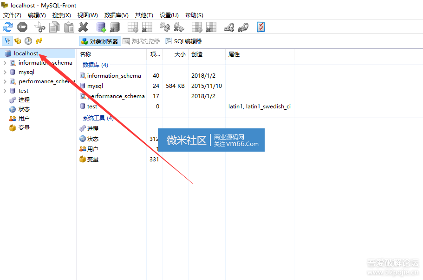Click the New Table toolbar icon
The width and height of the screenshot is (423, 280).
pyautogui.click(x=133, y=27)
